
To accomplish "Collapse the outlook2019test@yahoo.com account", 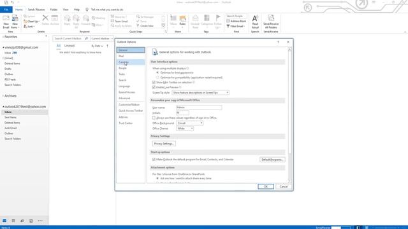I will (x=3, y=107).
